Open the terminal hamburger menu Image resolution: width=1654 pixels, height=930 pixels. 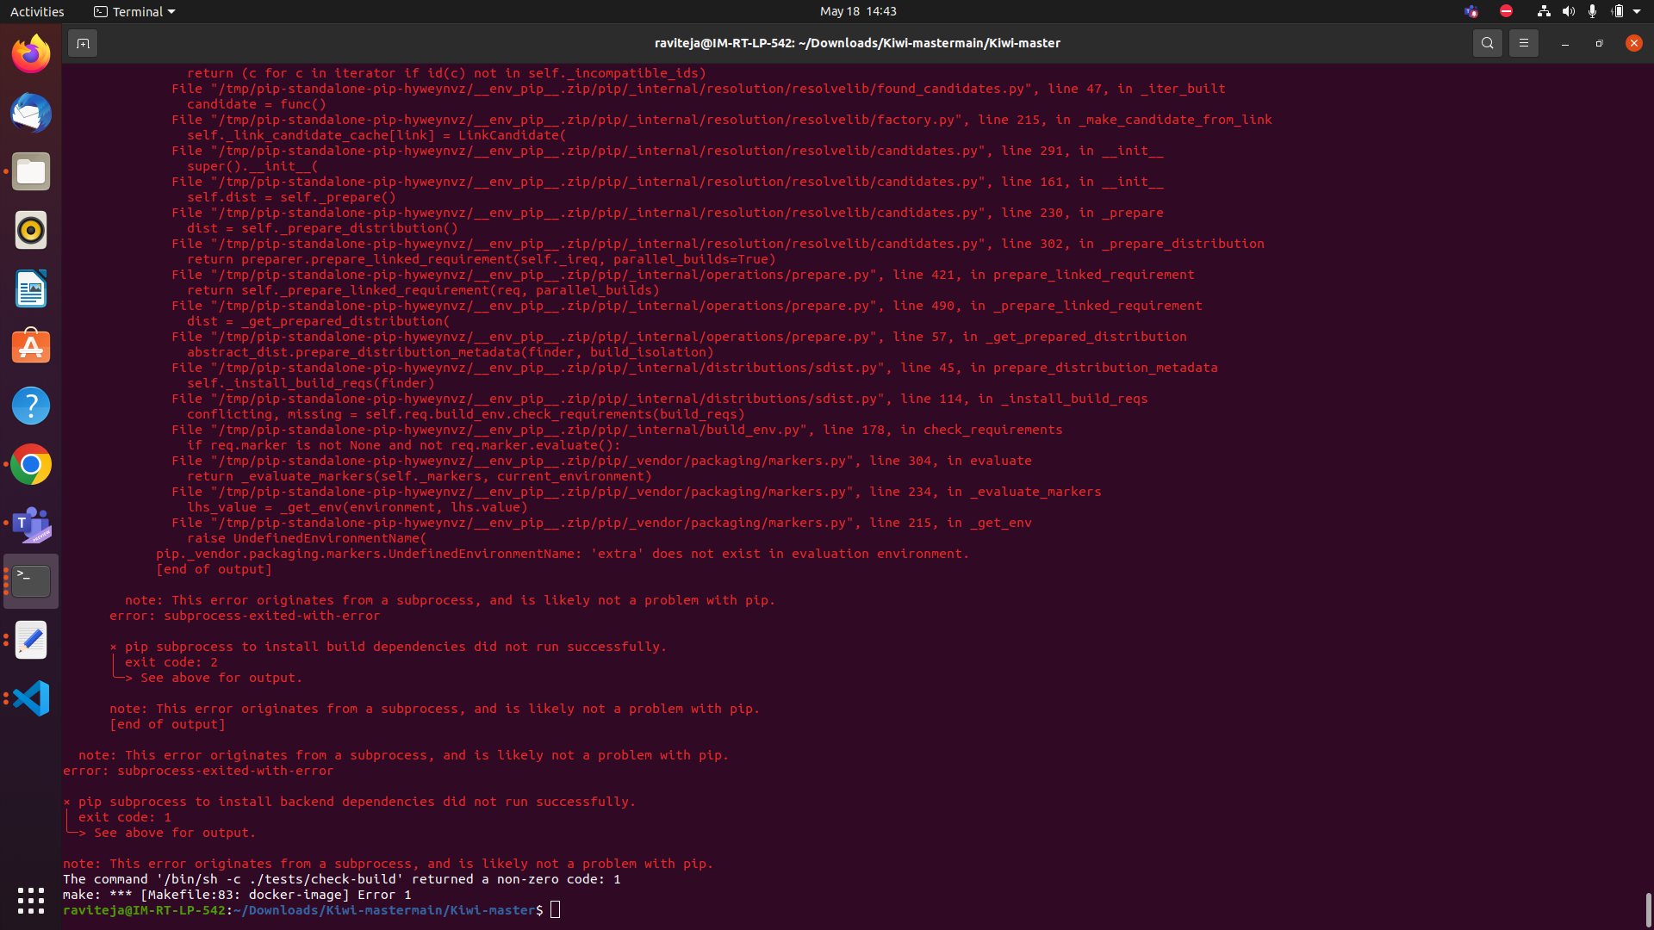[1523, 43]
